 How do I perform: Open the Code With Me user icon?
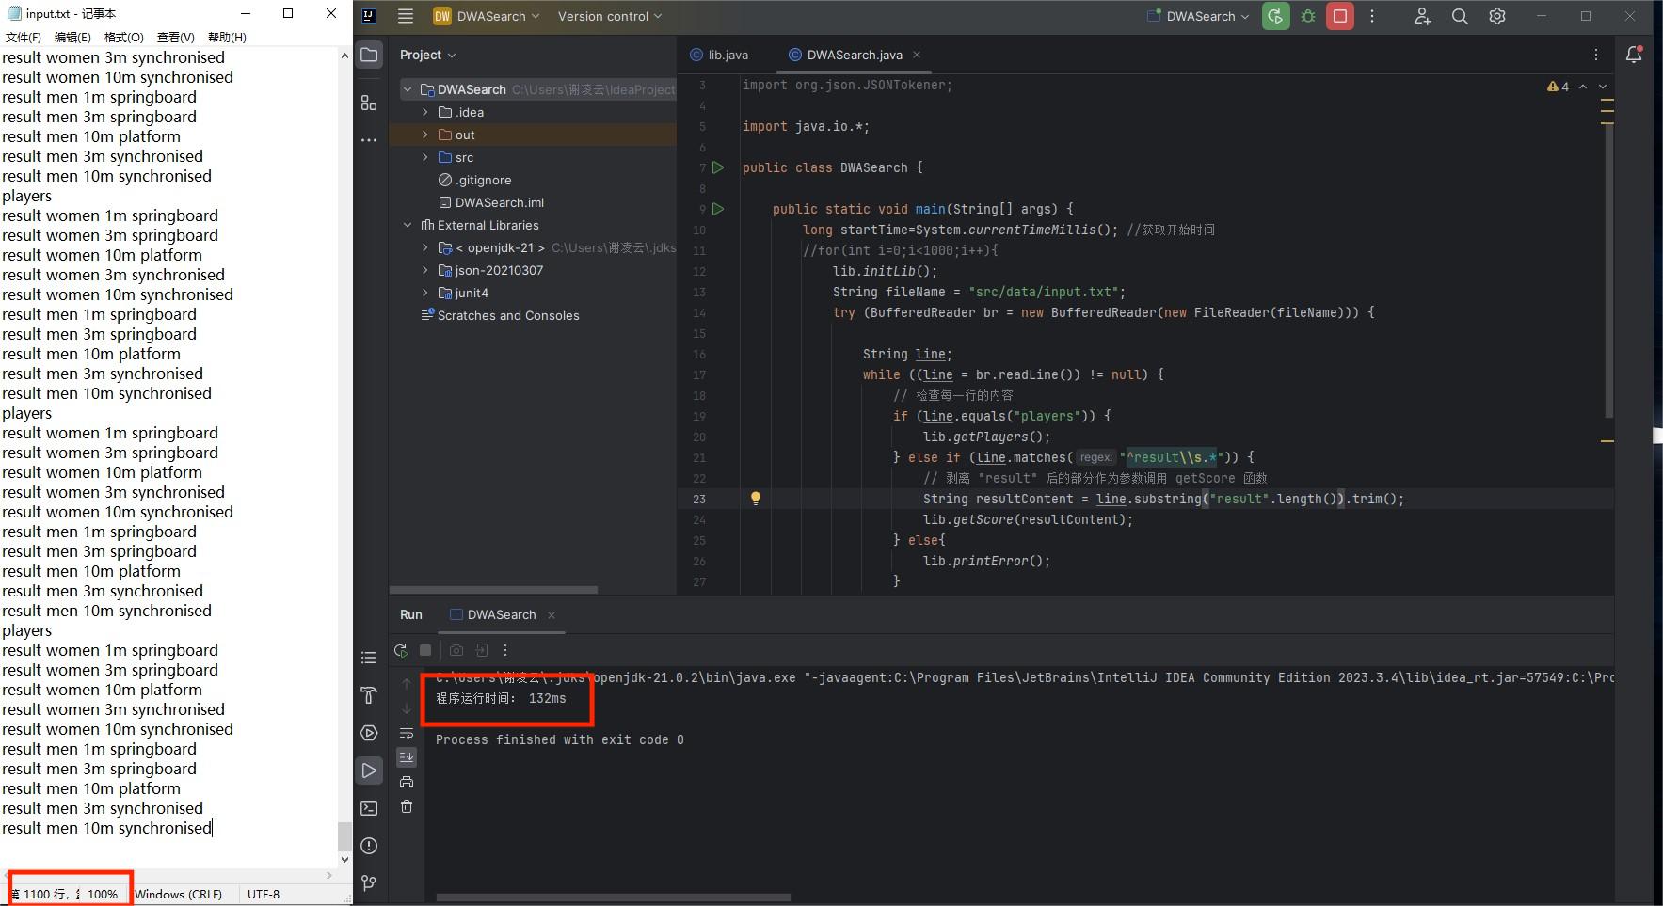coord(1423,16)
